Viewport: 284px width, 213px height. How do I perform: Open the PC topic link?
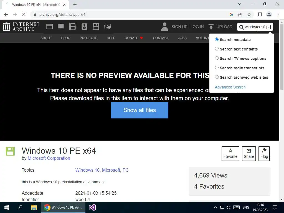point(126,170)
